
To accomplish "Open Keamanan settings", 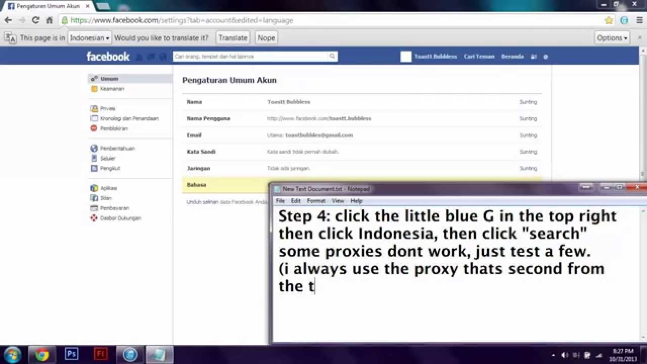I will [x=112, y=88].
